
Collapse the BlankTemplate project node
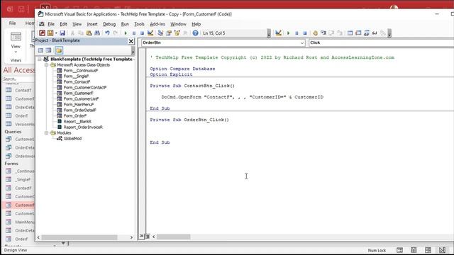(x=40, y=59)
